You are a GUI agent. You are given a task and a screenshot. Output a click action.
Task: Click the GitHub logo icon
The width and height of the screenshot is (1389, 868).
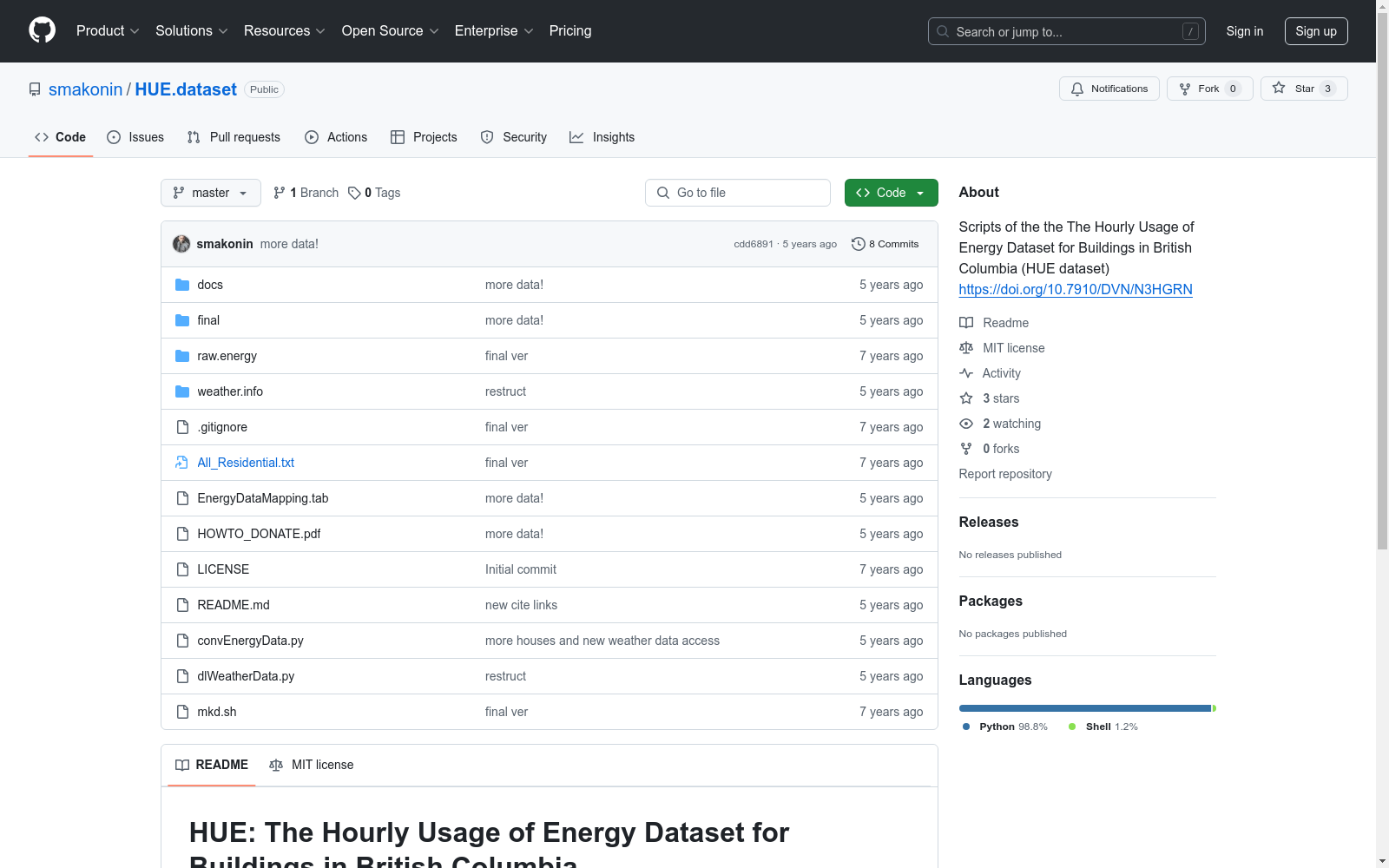pyautogui.click(x=42, y=30)
